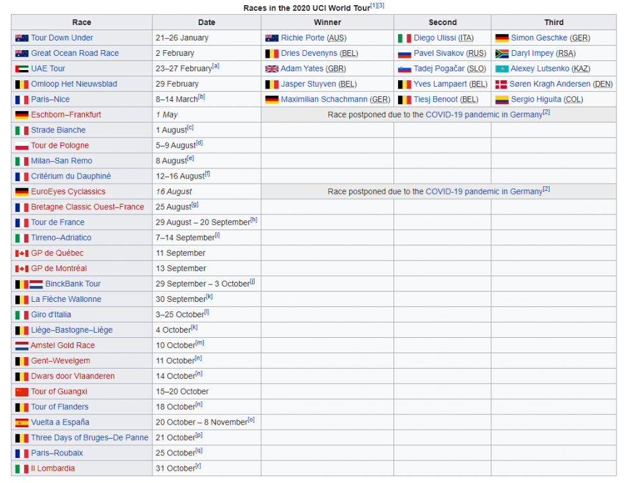Open Richie Porte's rider page
643x483 pixels.
[302, 38]
